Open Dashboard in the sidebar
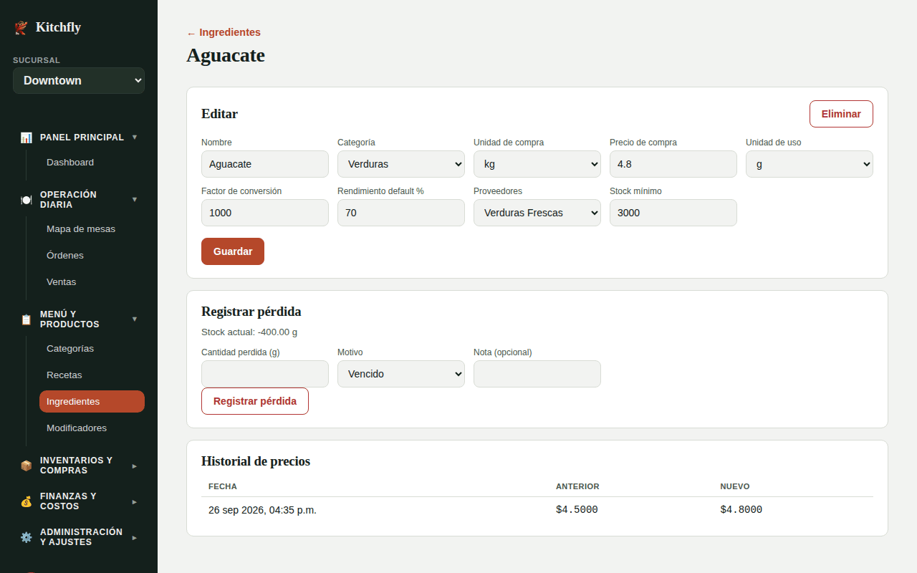 92,163
